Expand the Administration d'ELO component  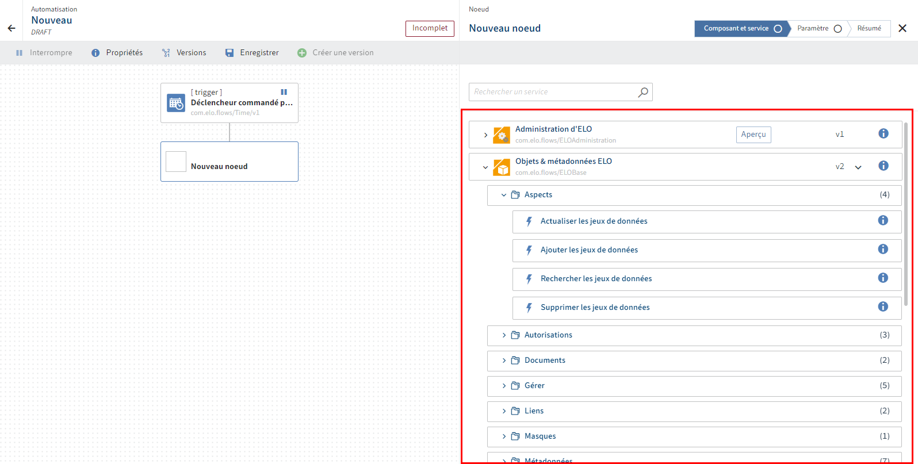[x=485, y=135]
